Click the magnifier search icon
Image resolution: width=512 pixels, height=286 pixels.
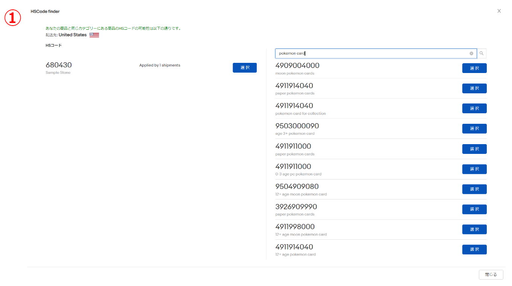[482, 53]
